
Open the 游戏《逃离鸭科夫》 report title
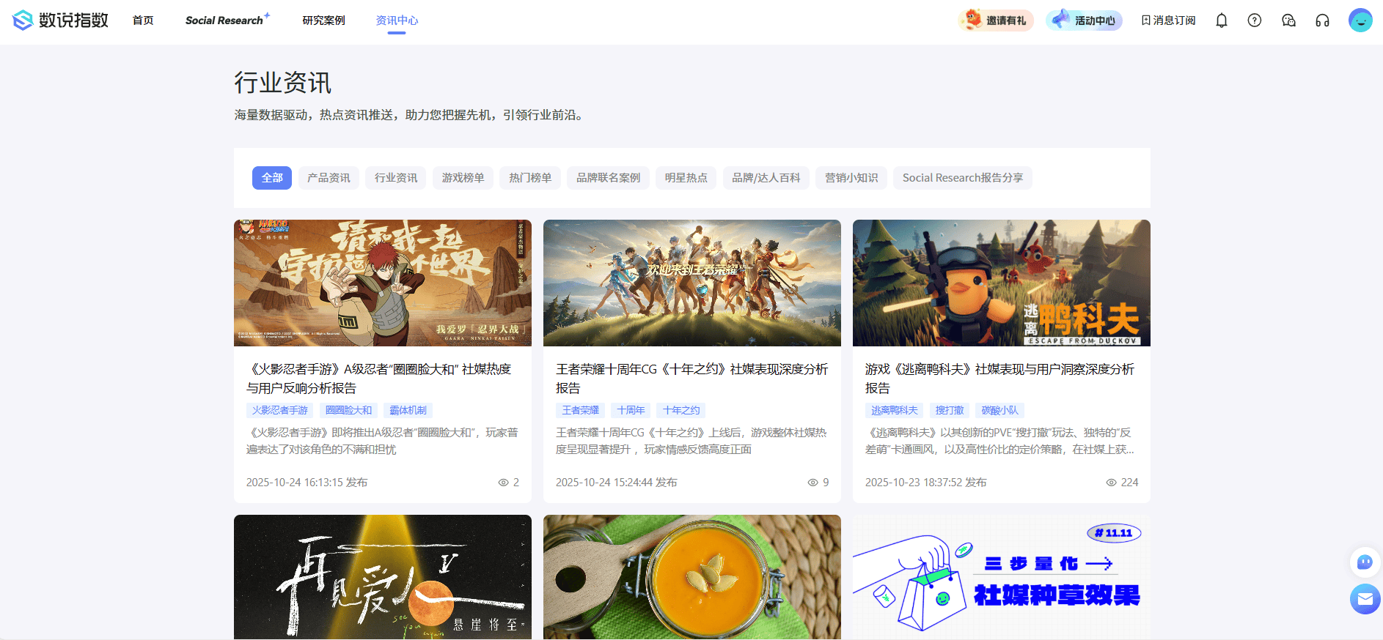click(1000, 379)
